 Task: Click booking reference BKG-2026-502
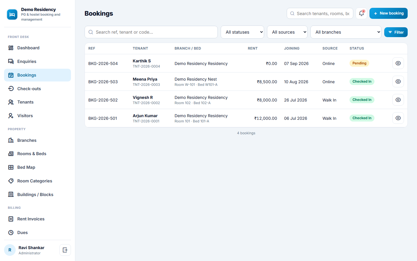pyautogui.click(x=103, y=100)
